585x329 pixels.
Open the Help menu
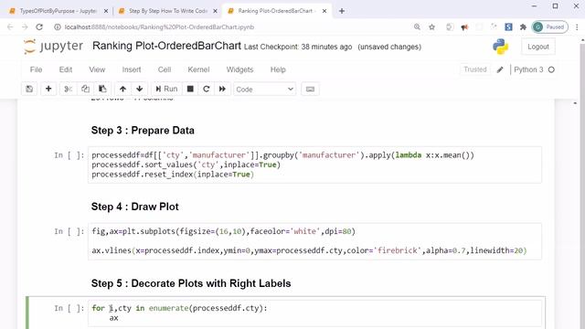point(278,69)
